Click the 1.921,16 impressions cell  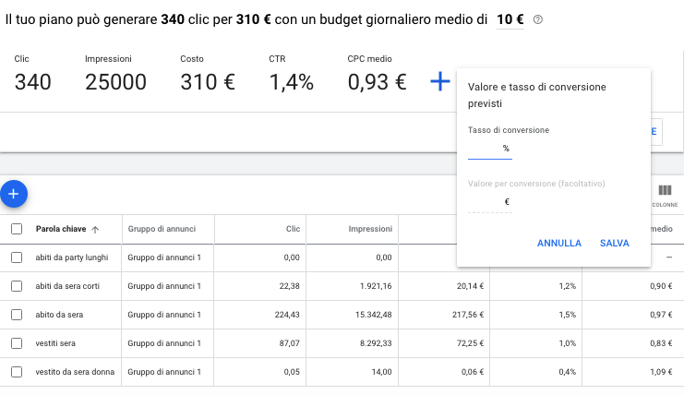click(x=376, y=286)
